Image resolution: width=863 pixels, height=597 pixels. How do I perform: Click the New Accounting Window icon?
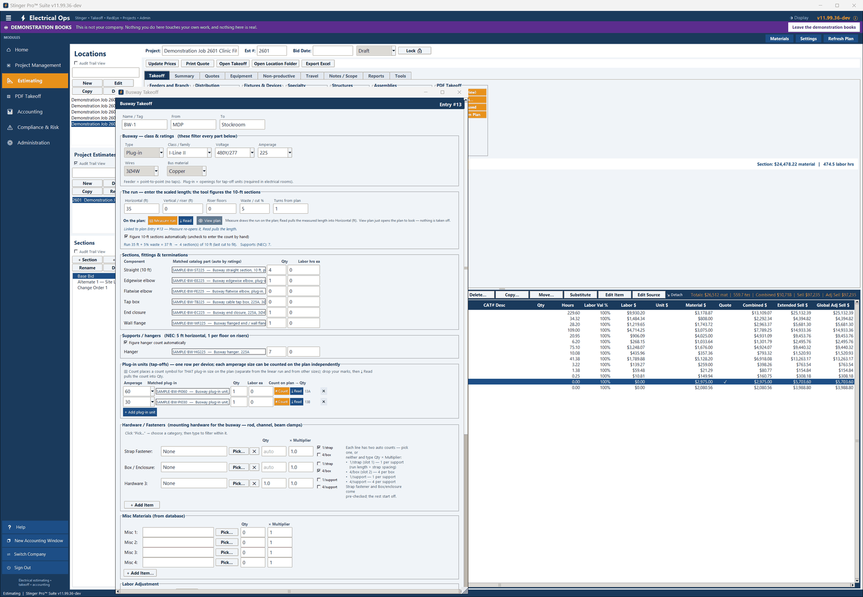click(9, 541)
